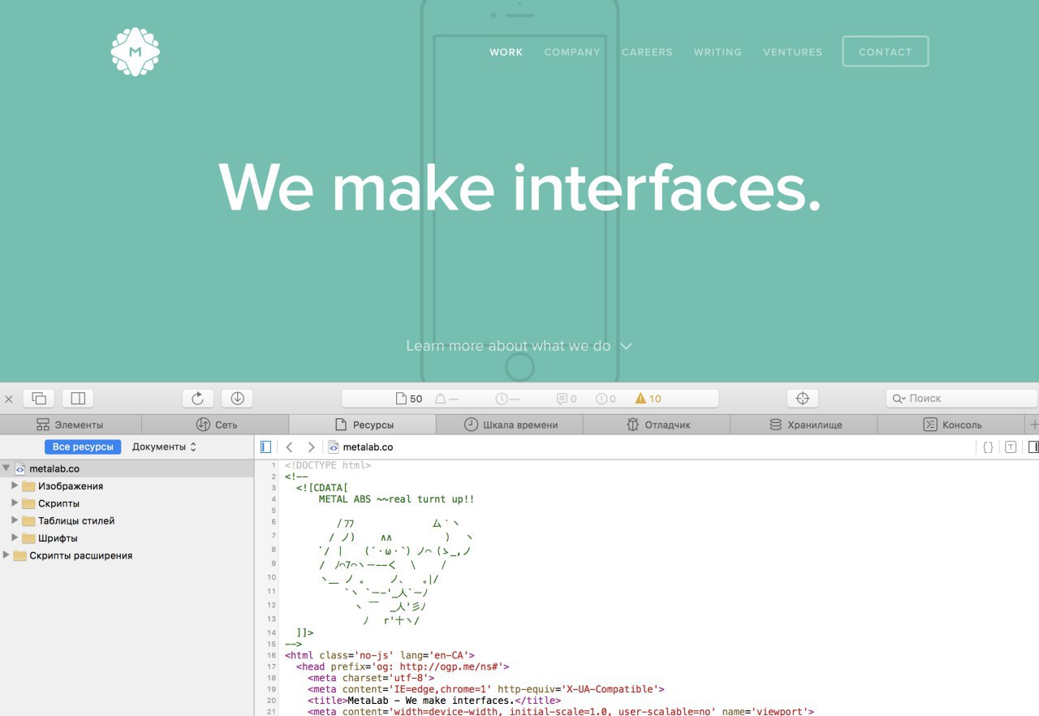This screenshot has width=1039, height=716.
Task: Open the Хранилище tab
Action: coord(804,425)
